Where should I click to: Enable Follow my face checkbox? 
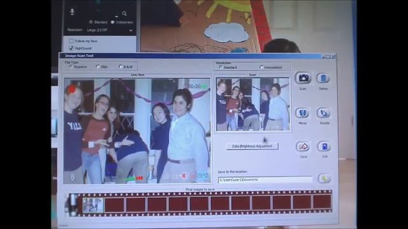pyautogui.click(x=71, y=41)
